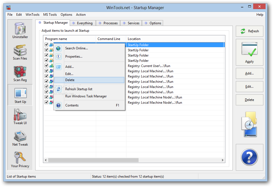Click the scrollbar left arrow
The image size is (273, 187).
pos(46,160)
